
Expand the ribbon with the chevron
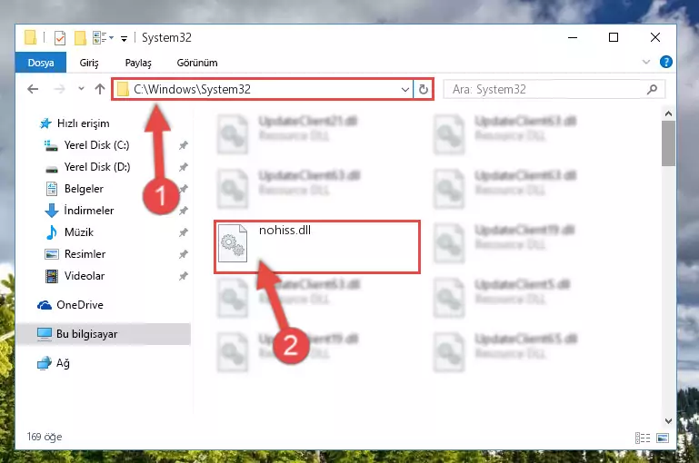pos(646,62)
